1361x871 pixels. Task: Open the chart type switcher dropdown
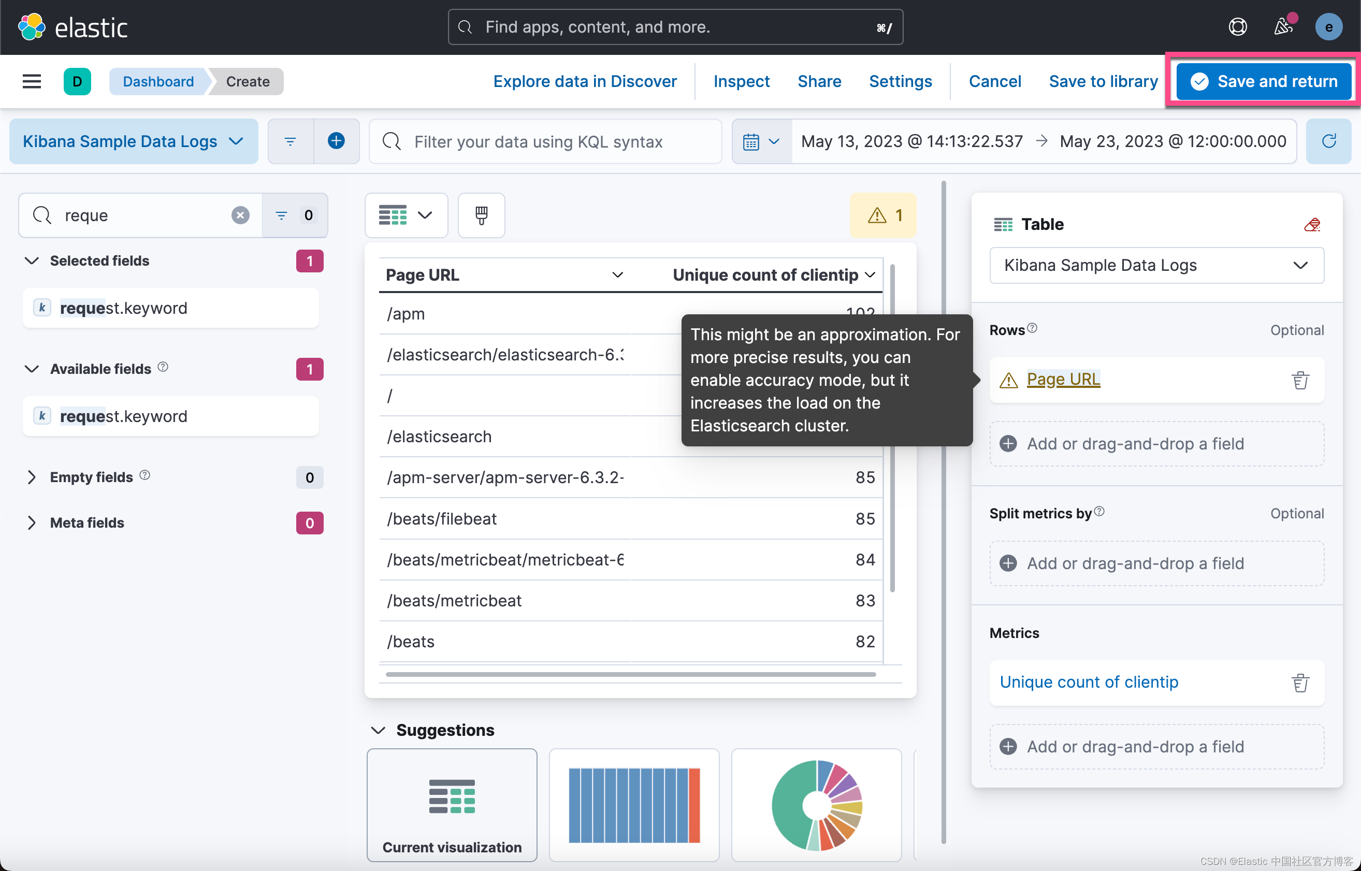[406, 215]
